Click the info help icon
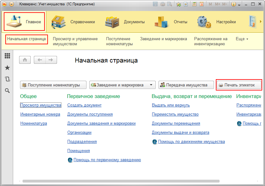265x186 pixels. (233, 4)
